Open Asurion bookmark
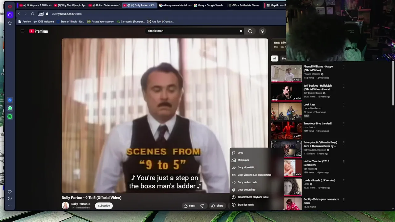 point(25,22)
